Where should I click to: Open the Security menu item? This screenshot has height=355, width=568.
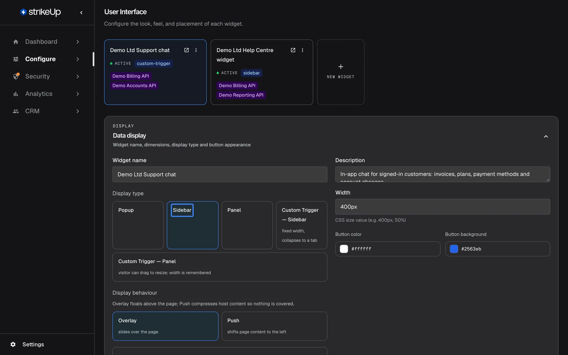tap(47, 76)
